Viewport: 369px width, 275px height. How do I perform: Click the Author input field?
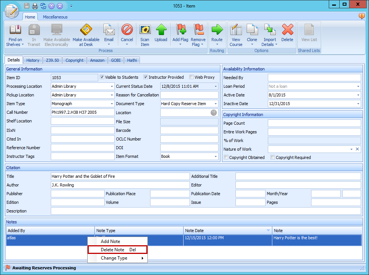click(x=120, y=185)
